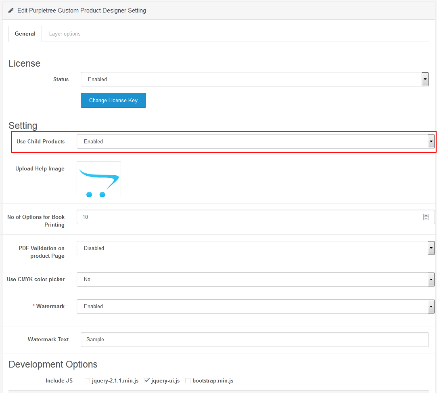Screen dimensions: 437x393
Task: Click the Upload Help Image thumbnail
Action: 99,179
